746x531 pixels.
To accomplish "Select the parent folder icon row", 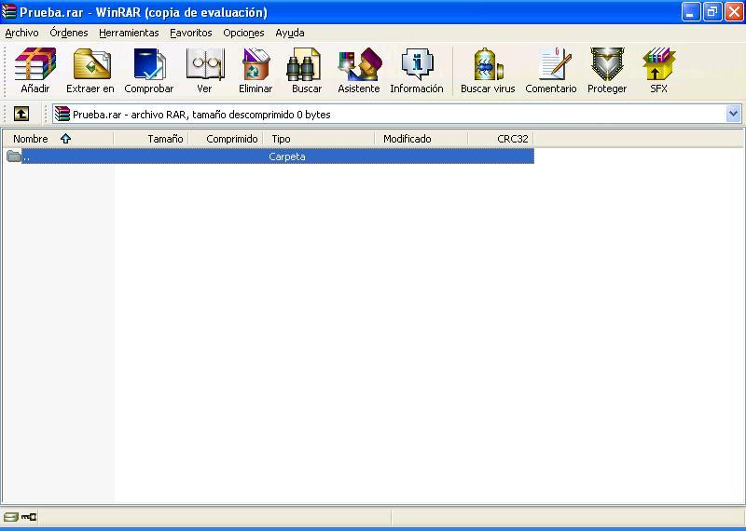I will (14, 156).
